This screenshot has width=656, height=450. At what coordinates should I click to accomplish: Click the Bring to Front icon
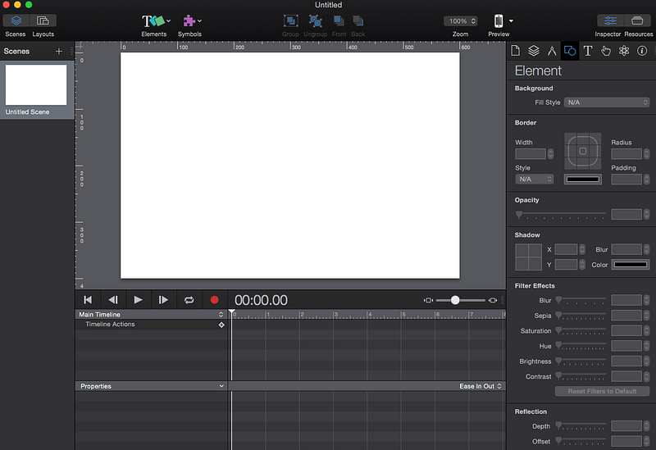pos(339,21)
